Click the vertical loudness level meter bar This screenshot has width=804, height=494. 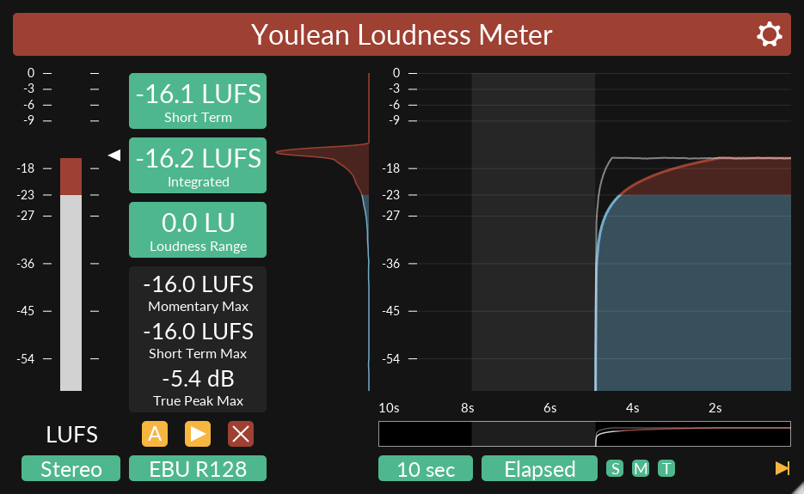(x=71, y=275)
